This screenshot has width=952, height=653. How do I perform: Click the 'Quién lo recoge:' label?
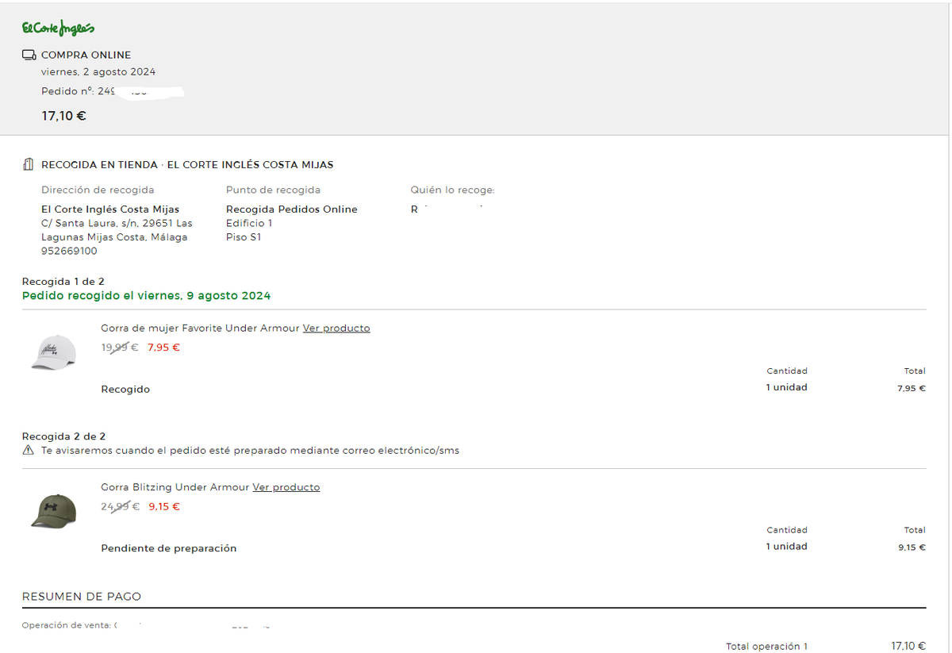point(452,190)
